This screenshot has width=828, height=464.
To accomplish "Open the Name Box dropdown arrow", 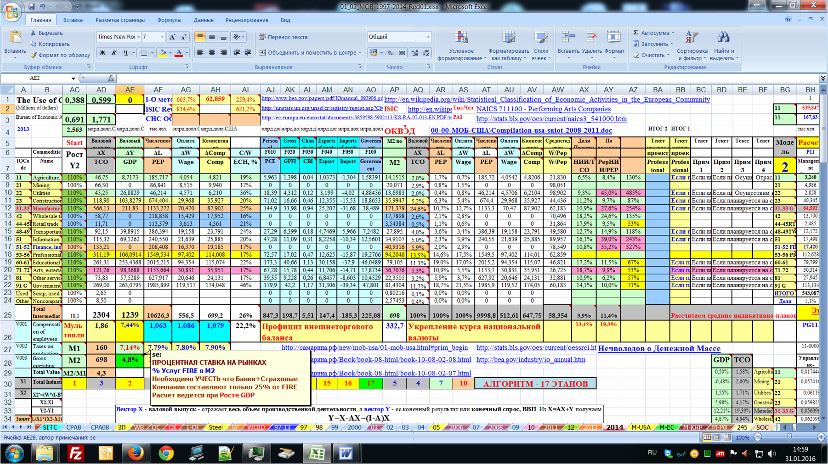I will coord(73,78).
